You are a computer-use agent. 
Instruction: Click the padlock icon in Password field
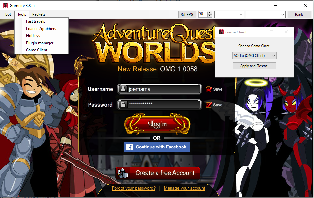123,104
